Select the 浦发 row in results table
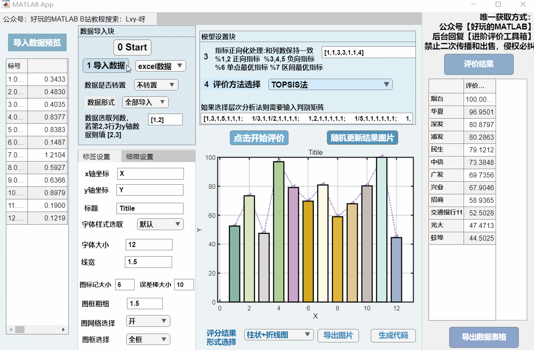The height and width of the screenshot is (350, 534). pyautogui.click(x=462, y=137)
